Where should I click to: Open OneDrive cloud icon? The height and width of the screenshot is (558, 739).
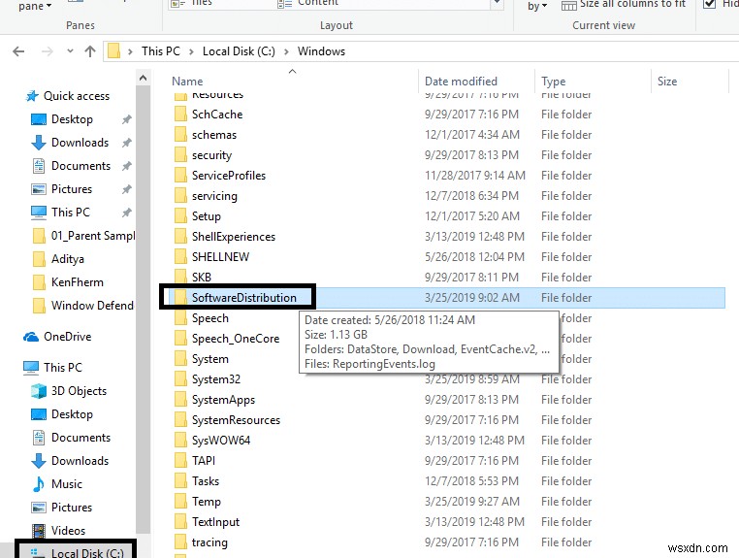[x=31, y=337]
